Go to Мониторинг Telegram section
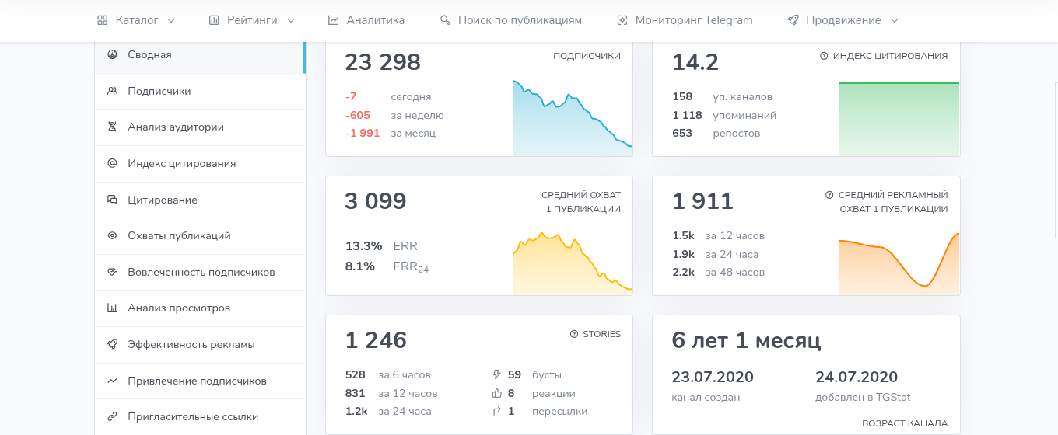 pyautogui.click(x=685, y=20)
